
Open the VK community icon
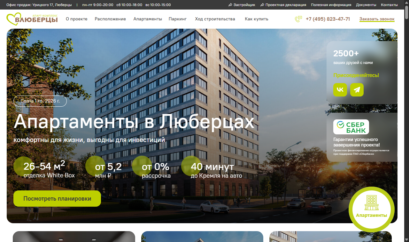click(x=340, y=89)
